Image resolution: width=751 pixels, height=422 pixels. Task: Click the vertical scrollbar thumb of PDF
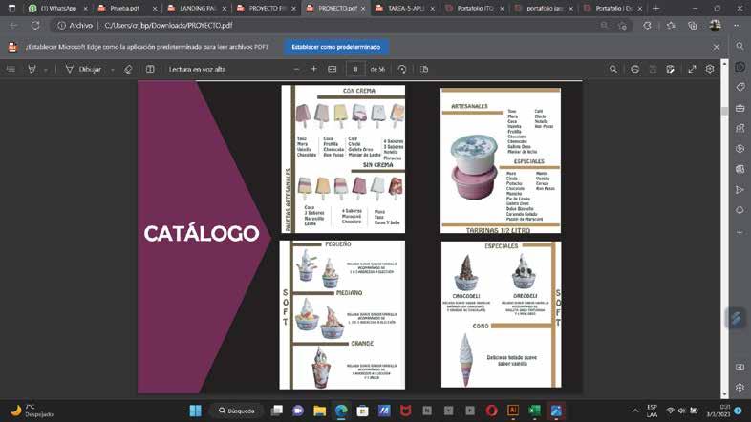[724, 111]
